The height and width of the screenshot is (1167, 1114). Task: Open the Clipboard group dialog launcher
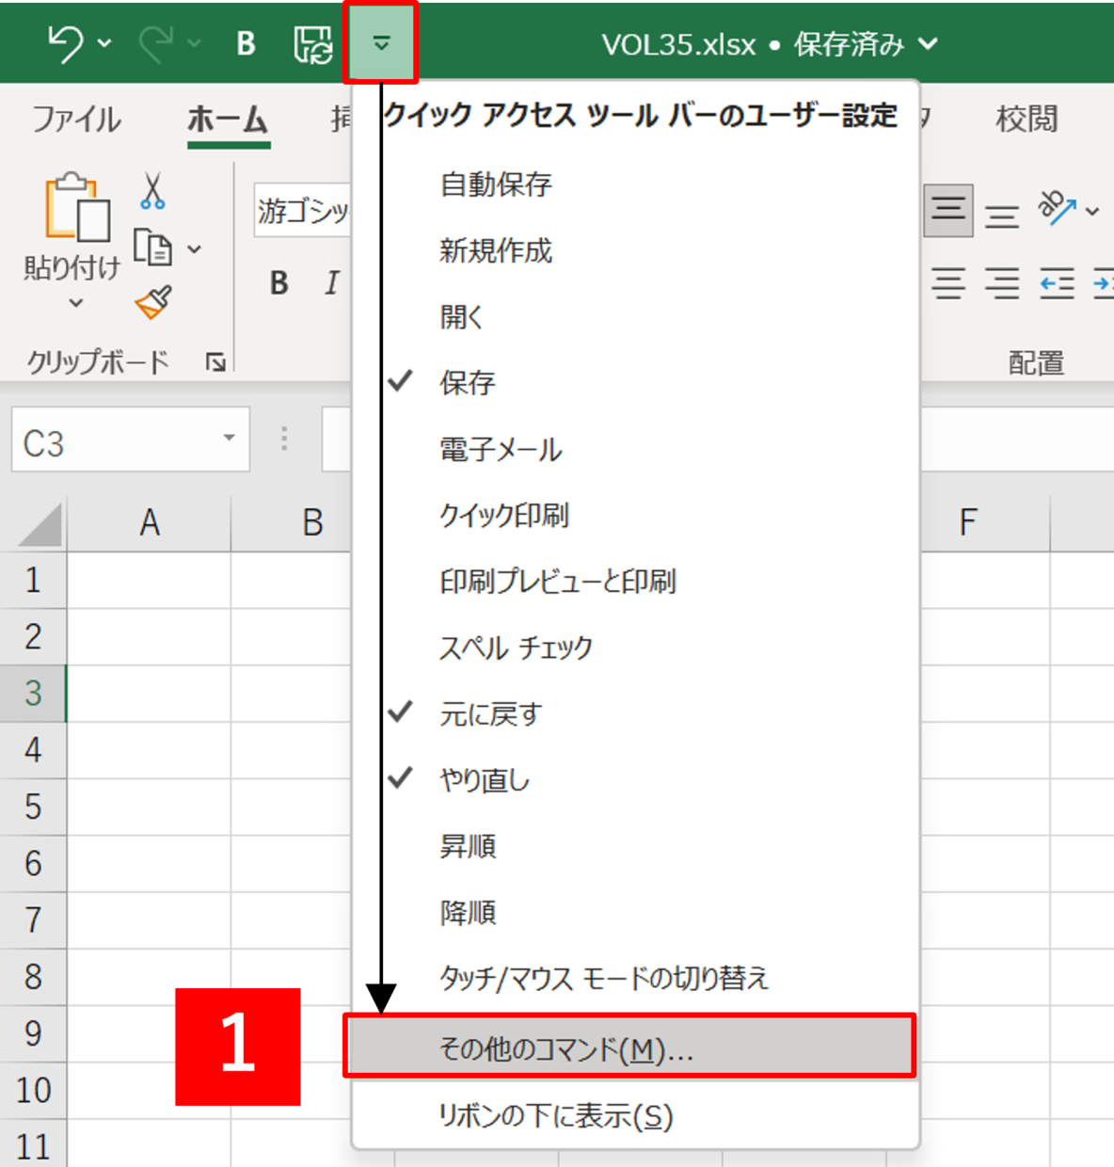pyautogui.click(x=215, y=362)
